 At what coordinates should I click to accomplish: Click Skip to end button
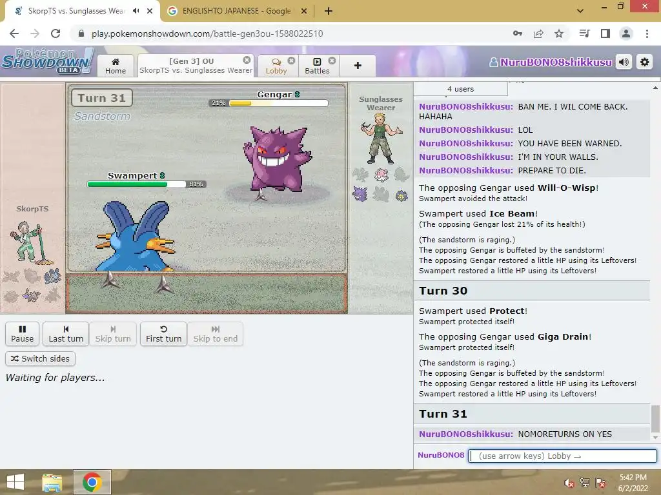[216, 334]
